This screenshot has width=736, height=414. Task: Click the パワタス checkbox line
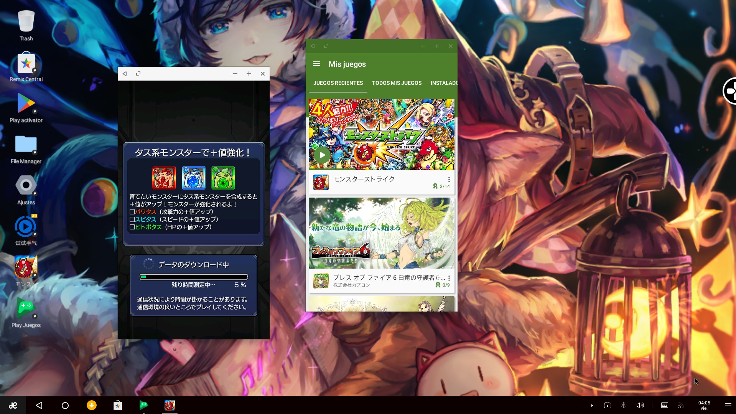click(x=171, y=212)
